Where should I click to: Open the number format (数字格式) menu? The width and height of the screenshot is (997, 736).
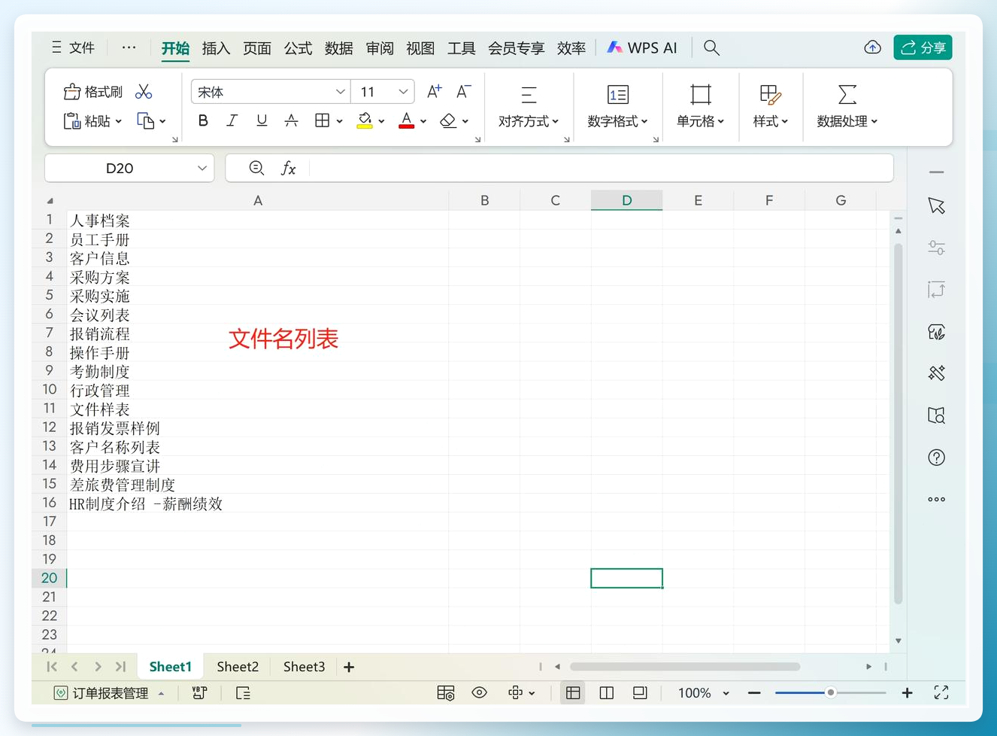point(617,107)
